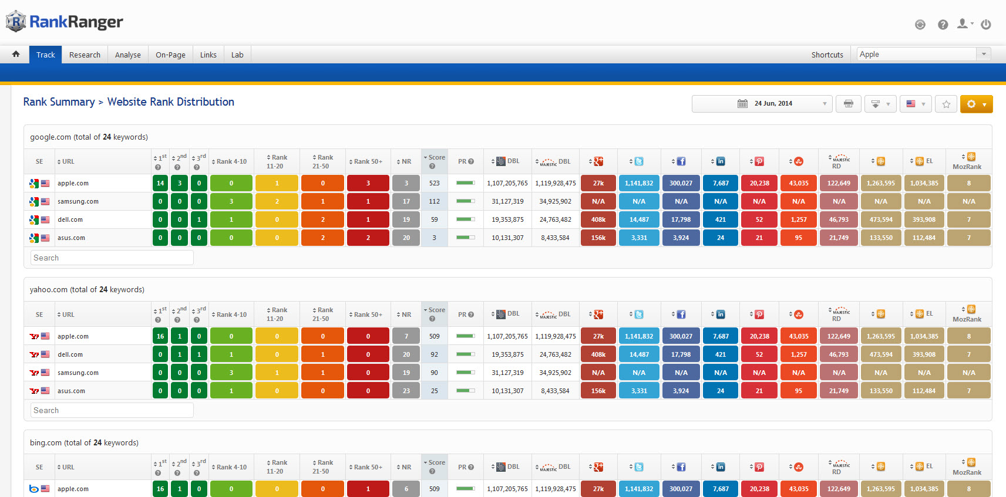
Task: Click the power logout icon
Action: point(986,25)
